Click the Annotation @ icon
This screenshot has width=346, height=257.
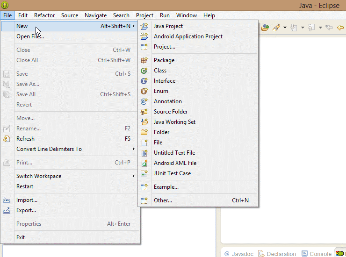pyautogui.click(x=144, y=101)
